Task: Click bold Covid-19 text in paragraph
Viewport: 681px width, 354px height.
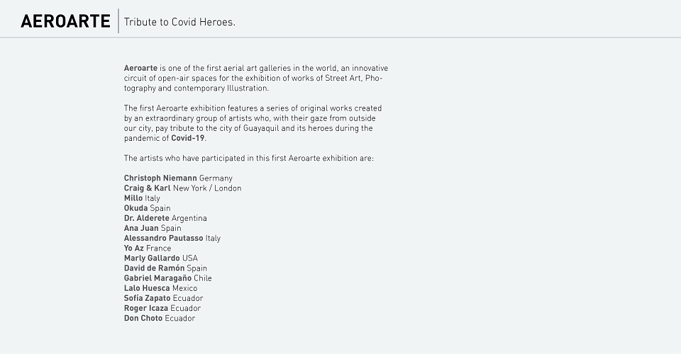Action: click(187, 138)
